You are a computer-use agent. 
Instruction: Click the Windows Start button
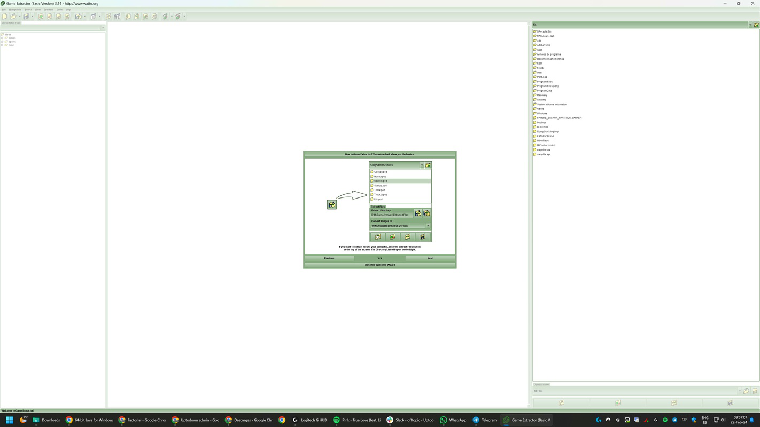[9, 420]
